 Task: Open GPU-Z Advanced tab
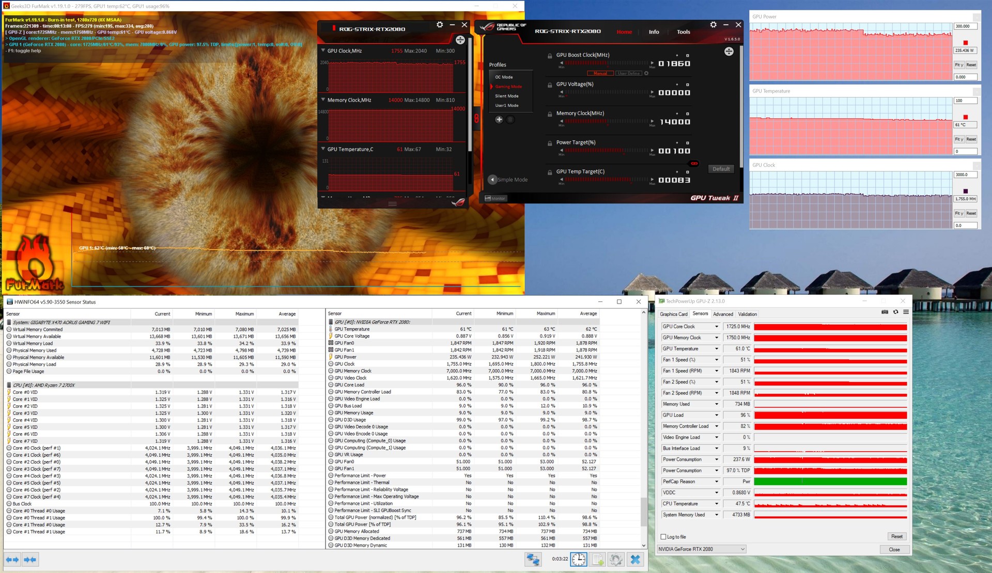(x=722, y=314)
